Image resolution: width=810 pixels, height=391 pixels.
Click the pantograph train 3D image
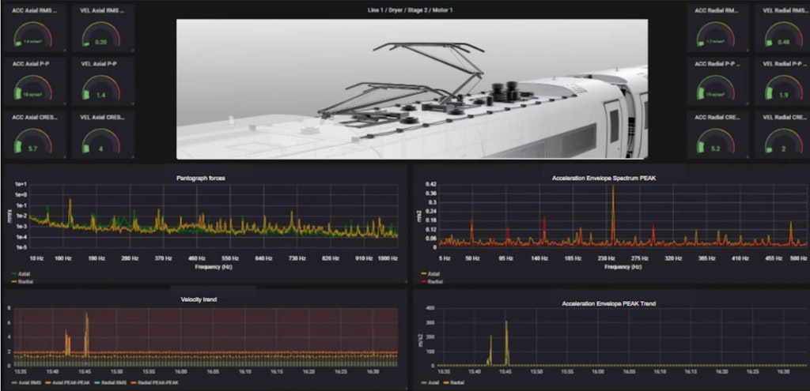[412, 88]
